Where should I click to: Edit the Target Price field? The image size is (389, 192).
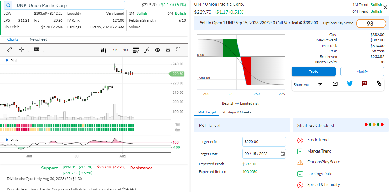(264, 141)
